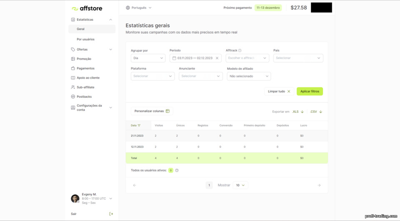Click the Postbacks icon

(73, 97)
